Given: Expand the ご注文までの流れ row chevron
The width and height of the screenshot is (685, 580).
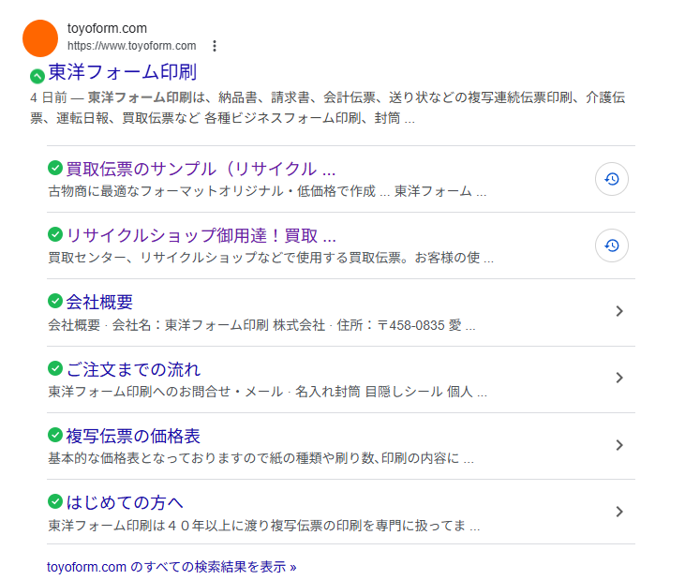Looking at the screenshot, I should pyautogui.click(x=618, y=378).
